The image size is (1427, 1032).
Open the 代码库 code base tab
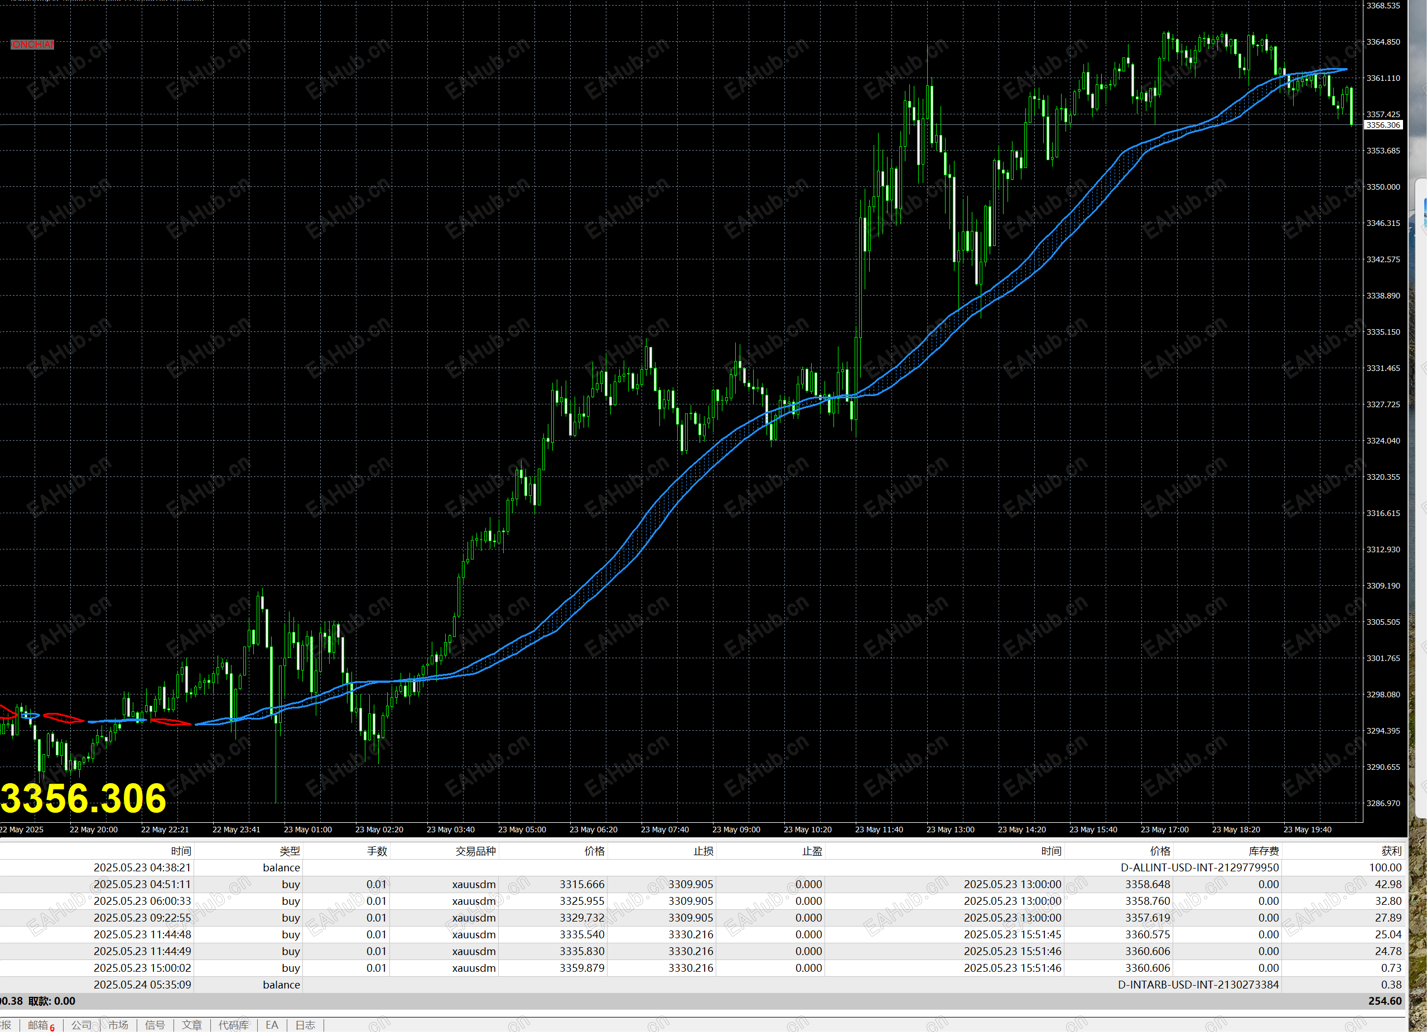tap(233, 1025)
